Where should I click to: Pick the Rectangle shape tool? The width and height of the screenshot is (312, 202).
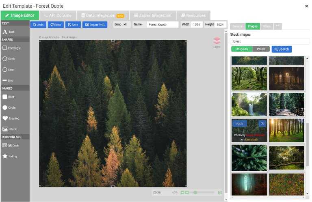tap(11, 48)
